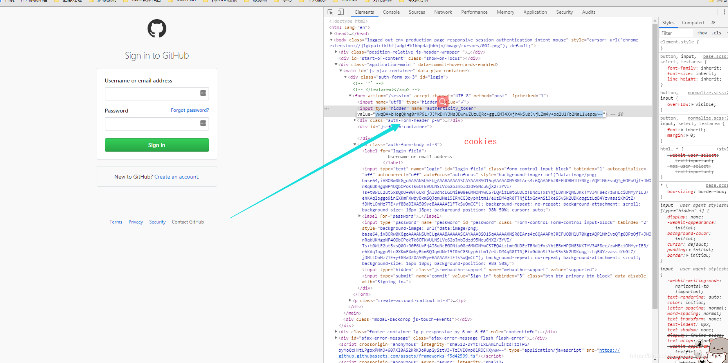This screenshot has height=363, width=728.
Task: Follow the Forgot password? link
Action: (190, 110)
